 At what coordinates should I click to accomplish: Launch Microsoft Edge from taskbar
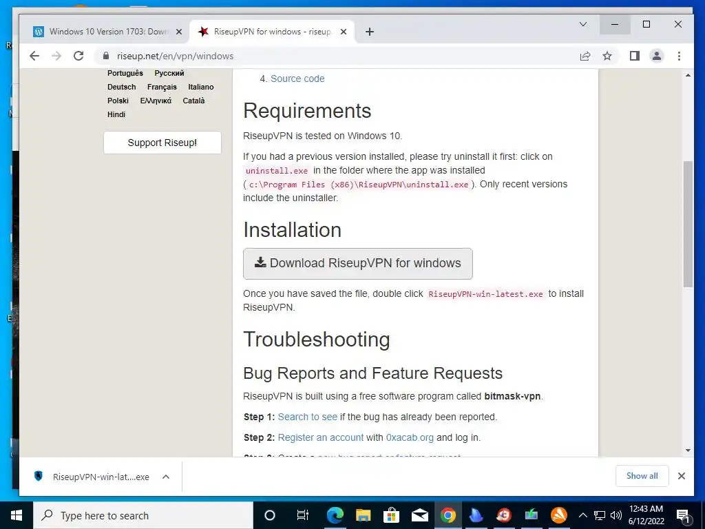335,515
